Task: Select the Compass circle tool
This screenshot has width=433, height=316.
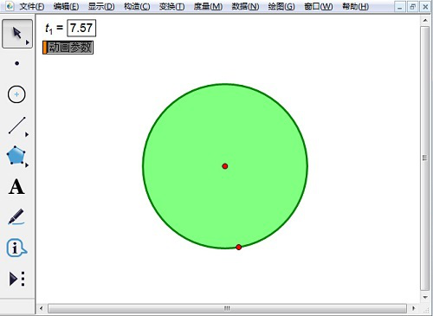Action: (16, 94)
